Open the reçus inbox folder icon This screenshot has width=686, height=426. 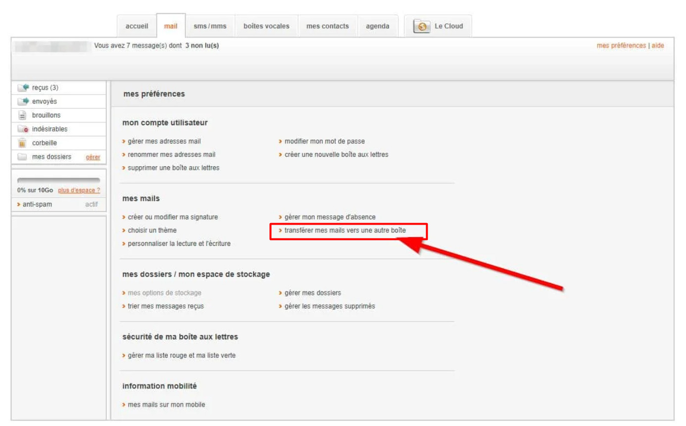point(23,88)
